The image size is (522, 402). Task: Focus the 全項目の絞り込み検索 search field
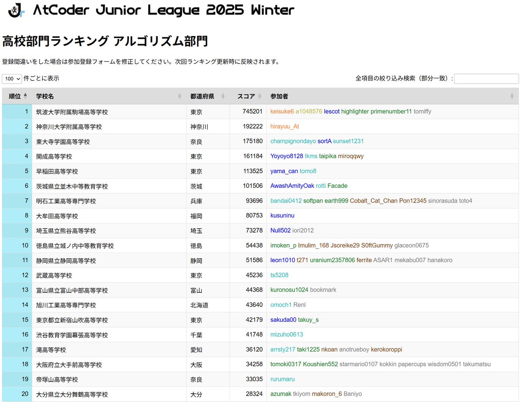[x=486, y=78]
